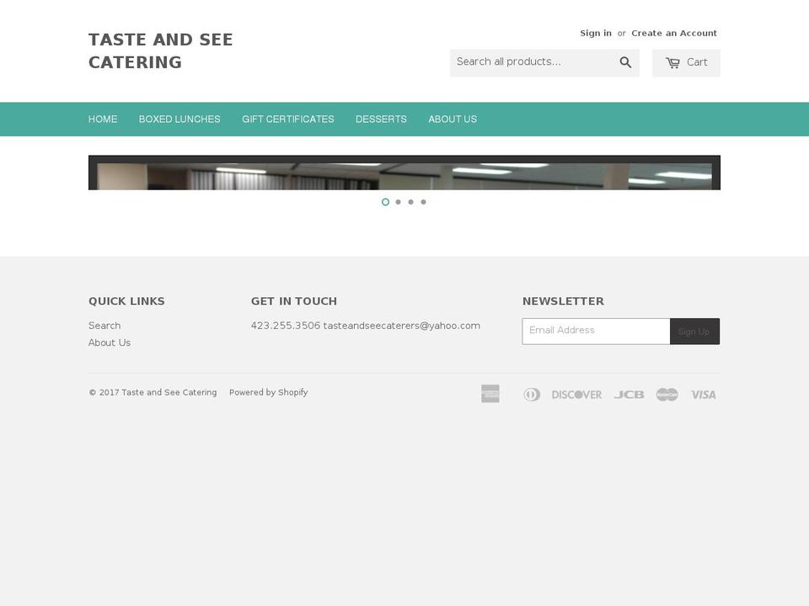Click the JCB payment icon

pyautogui.click(x=629, y=395)
